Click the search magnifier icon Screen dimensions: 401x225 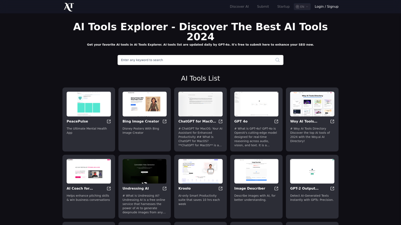click(277, 60)
